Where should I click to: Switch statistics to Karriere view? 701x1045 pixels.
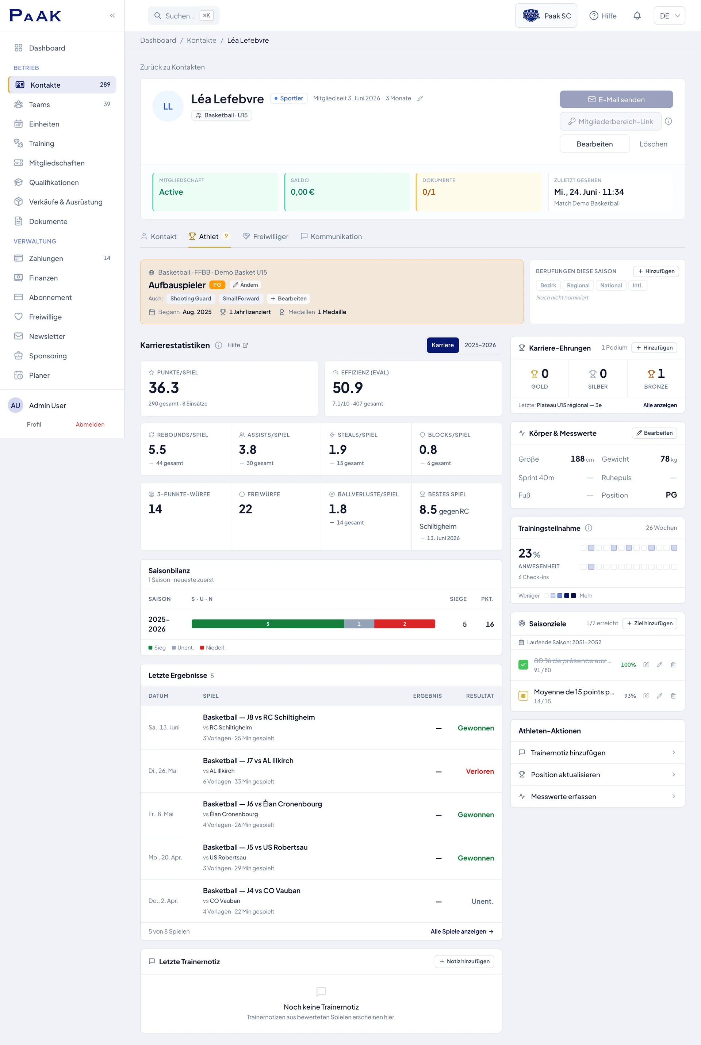443,345
